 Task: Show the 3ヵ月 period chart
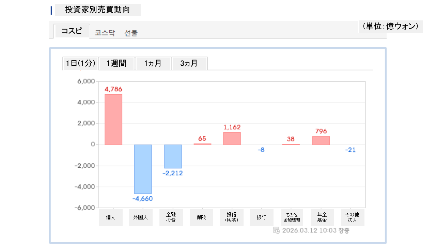(189, 63)
